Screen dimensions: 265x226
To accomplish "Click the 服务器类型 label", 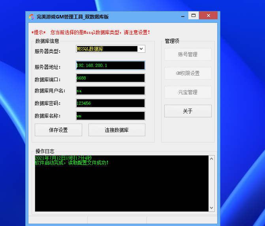I will 47,51.
